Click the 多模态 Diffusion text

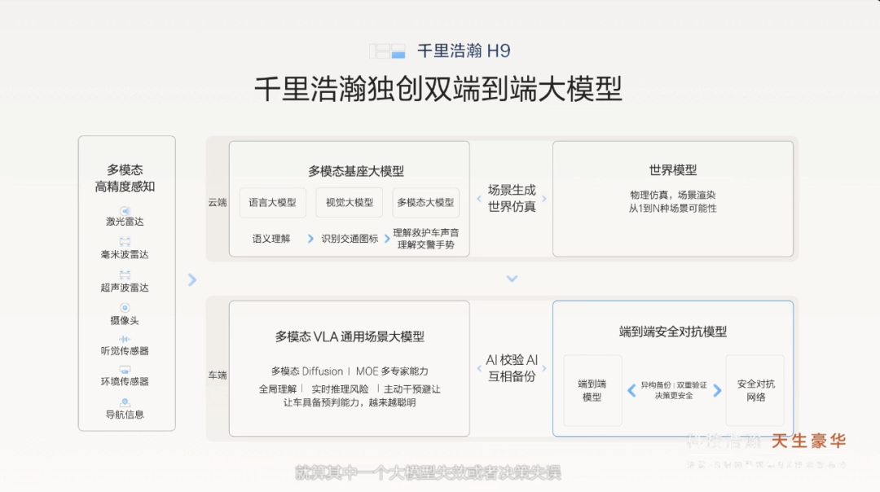pos(307,371)
